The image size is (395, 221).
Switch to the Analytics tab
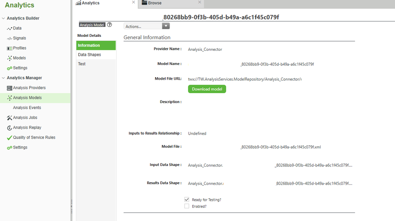point(105,4)
